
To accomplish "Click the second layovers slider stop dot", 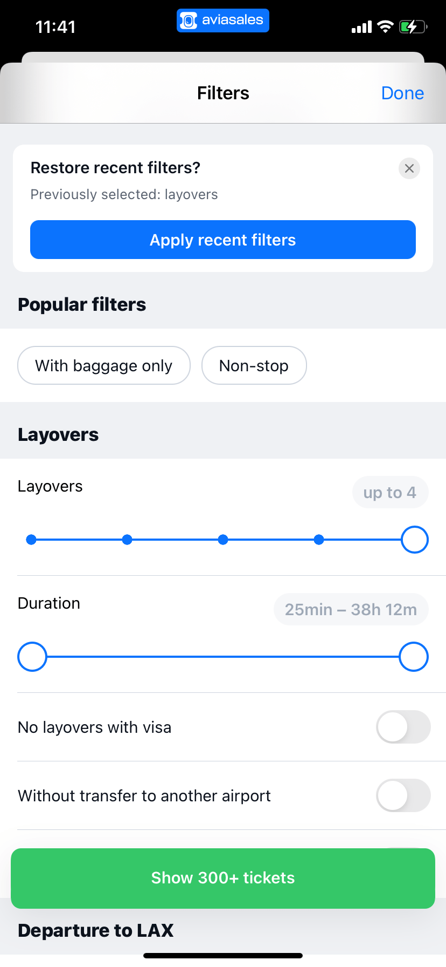I will (x=127, y=540).
